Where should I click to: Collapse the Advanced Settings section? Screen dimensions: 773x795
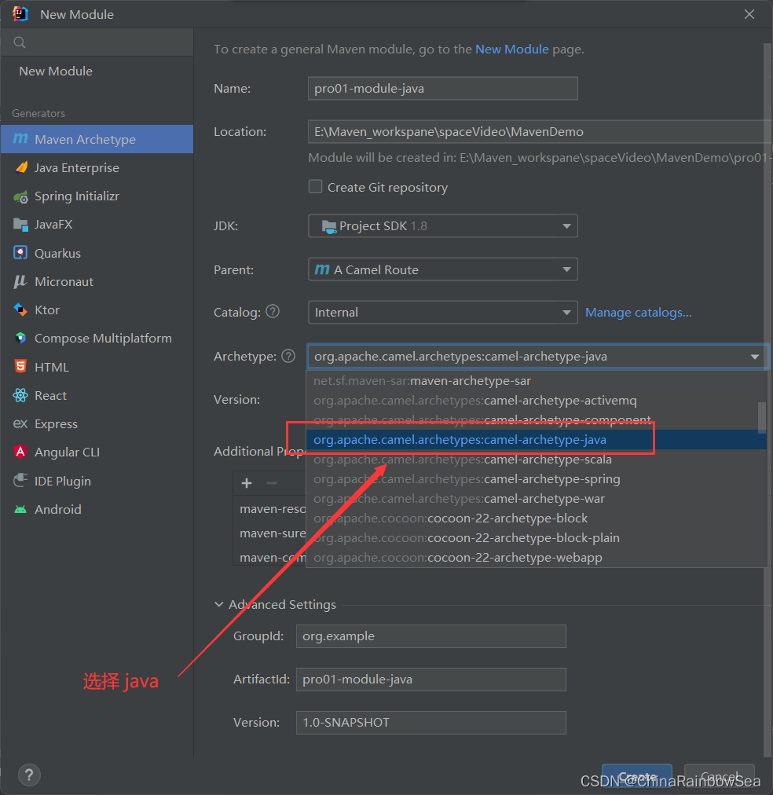pyautogui.click(x=219, y=604)
